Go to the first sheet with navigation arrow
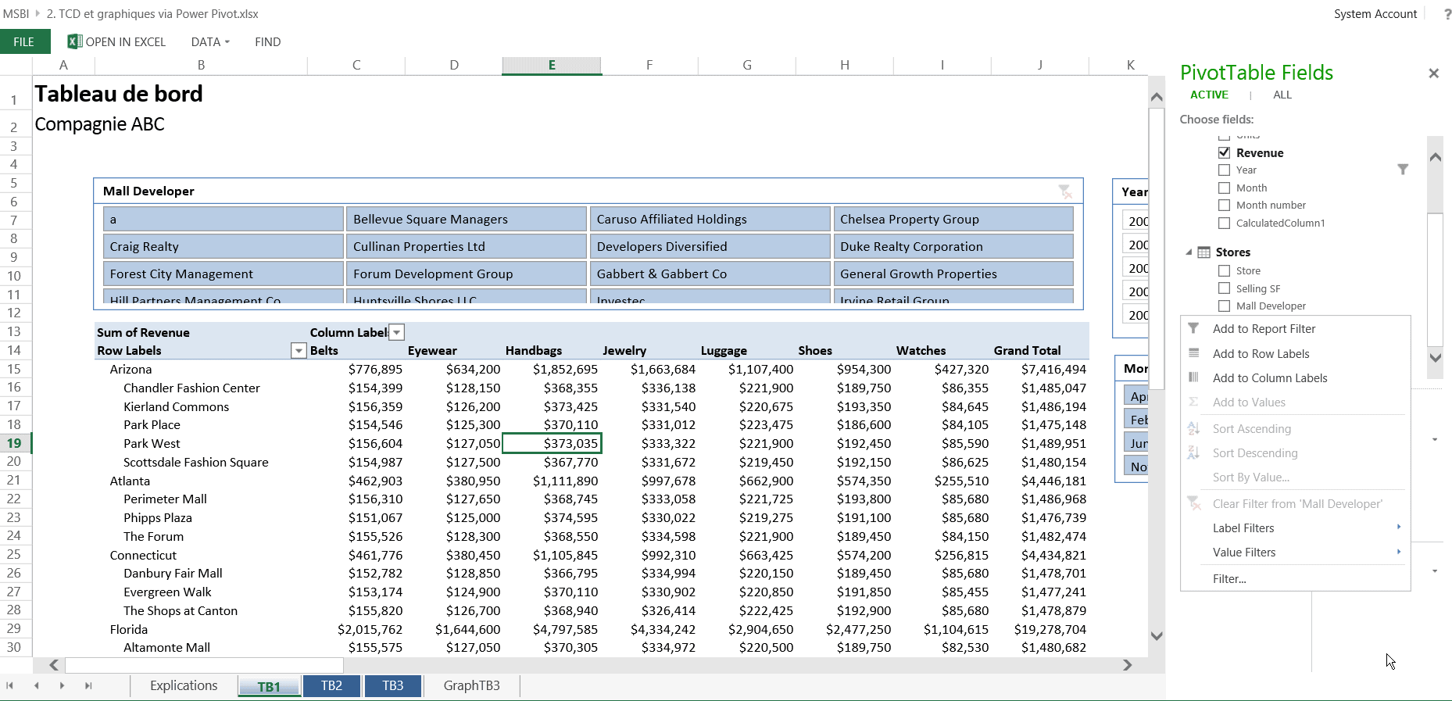Viewport: 1452px width, 701px height. [x=10, y=685]
